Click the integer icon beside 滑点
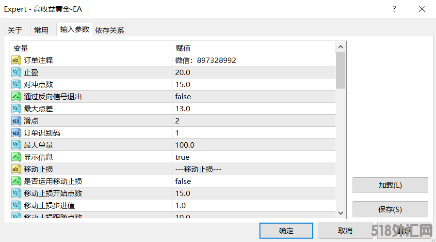Viewport: 436px width, 242px height. click(x=16, y=121)
